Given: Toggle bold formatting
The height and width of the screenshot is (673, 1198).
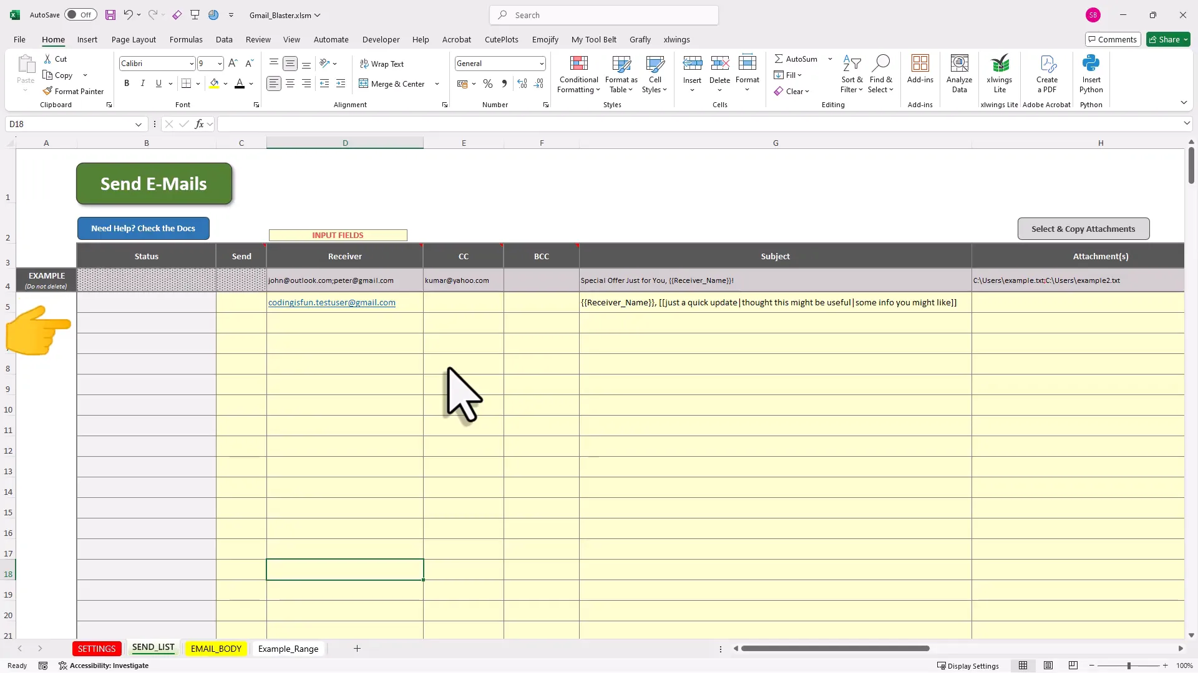Looking at the screenshot, I should click(127, 83).
